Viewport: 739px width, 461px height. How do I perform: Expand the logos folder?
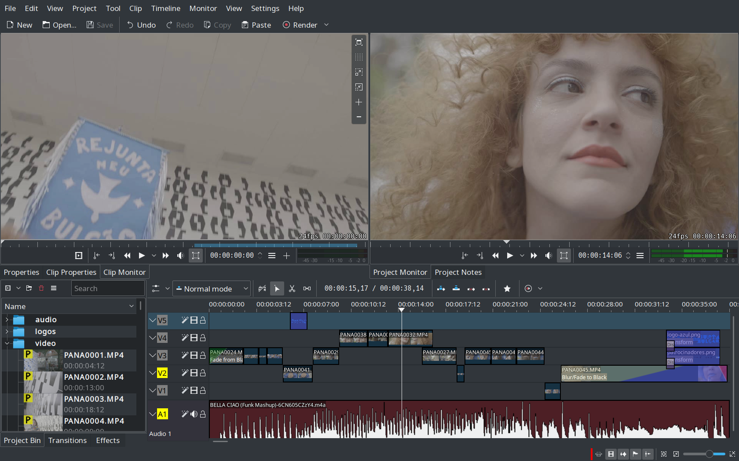click(x=7, y=331)
